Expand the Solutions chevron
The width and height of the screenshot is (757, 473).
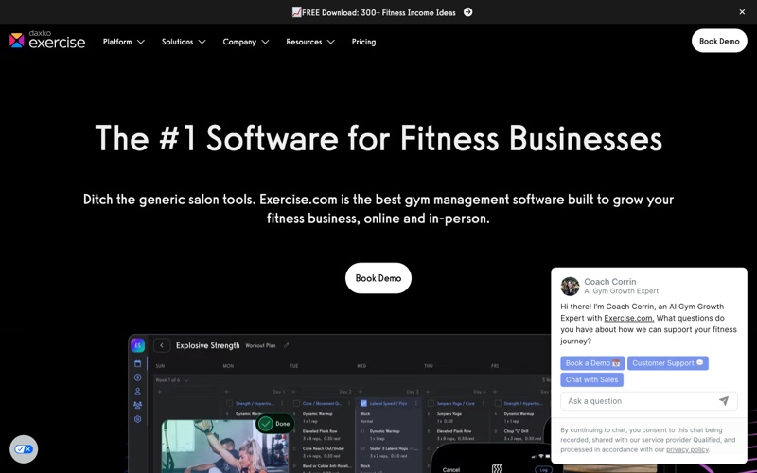[202, 42]
